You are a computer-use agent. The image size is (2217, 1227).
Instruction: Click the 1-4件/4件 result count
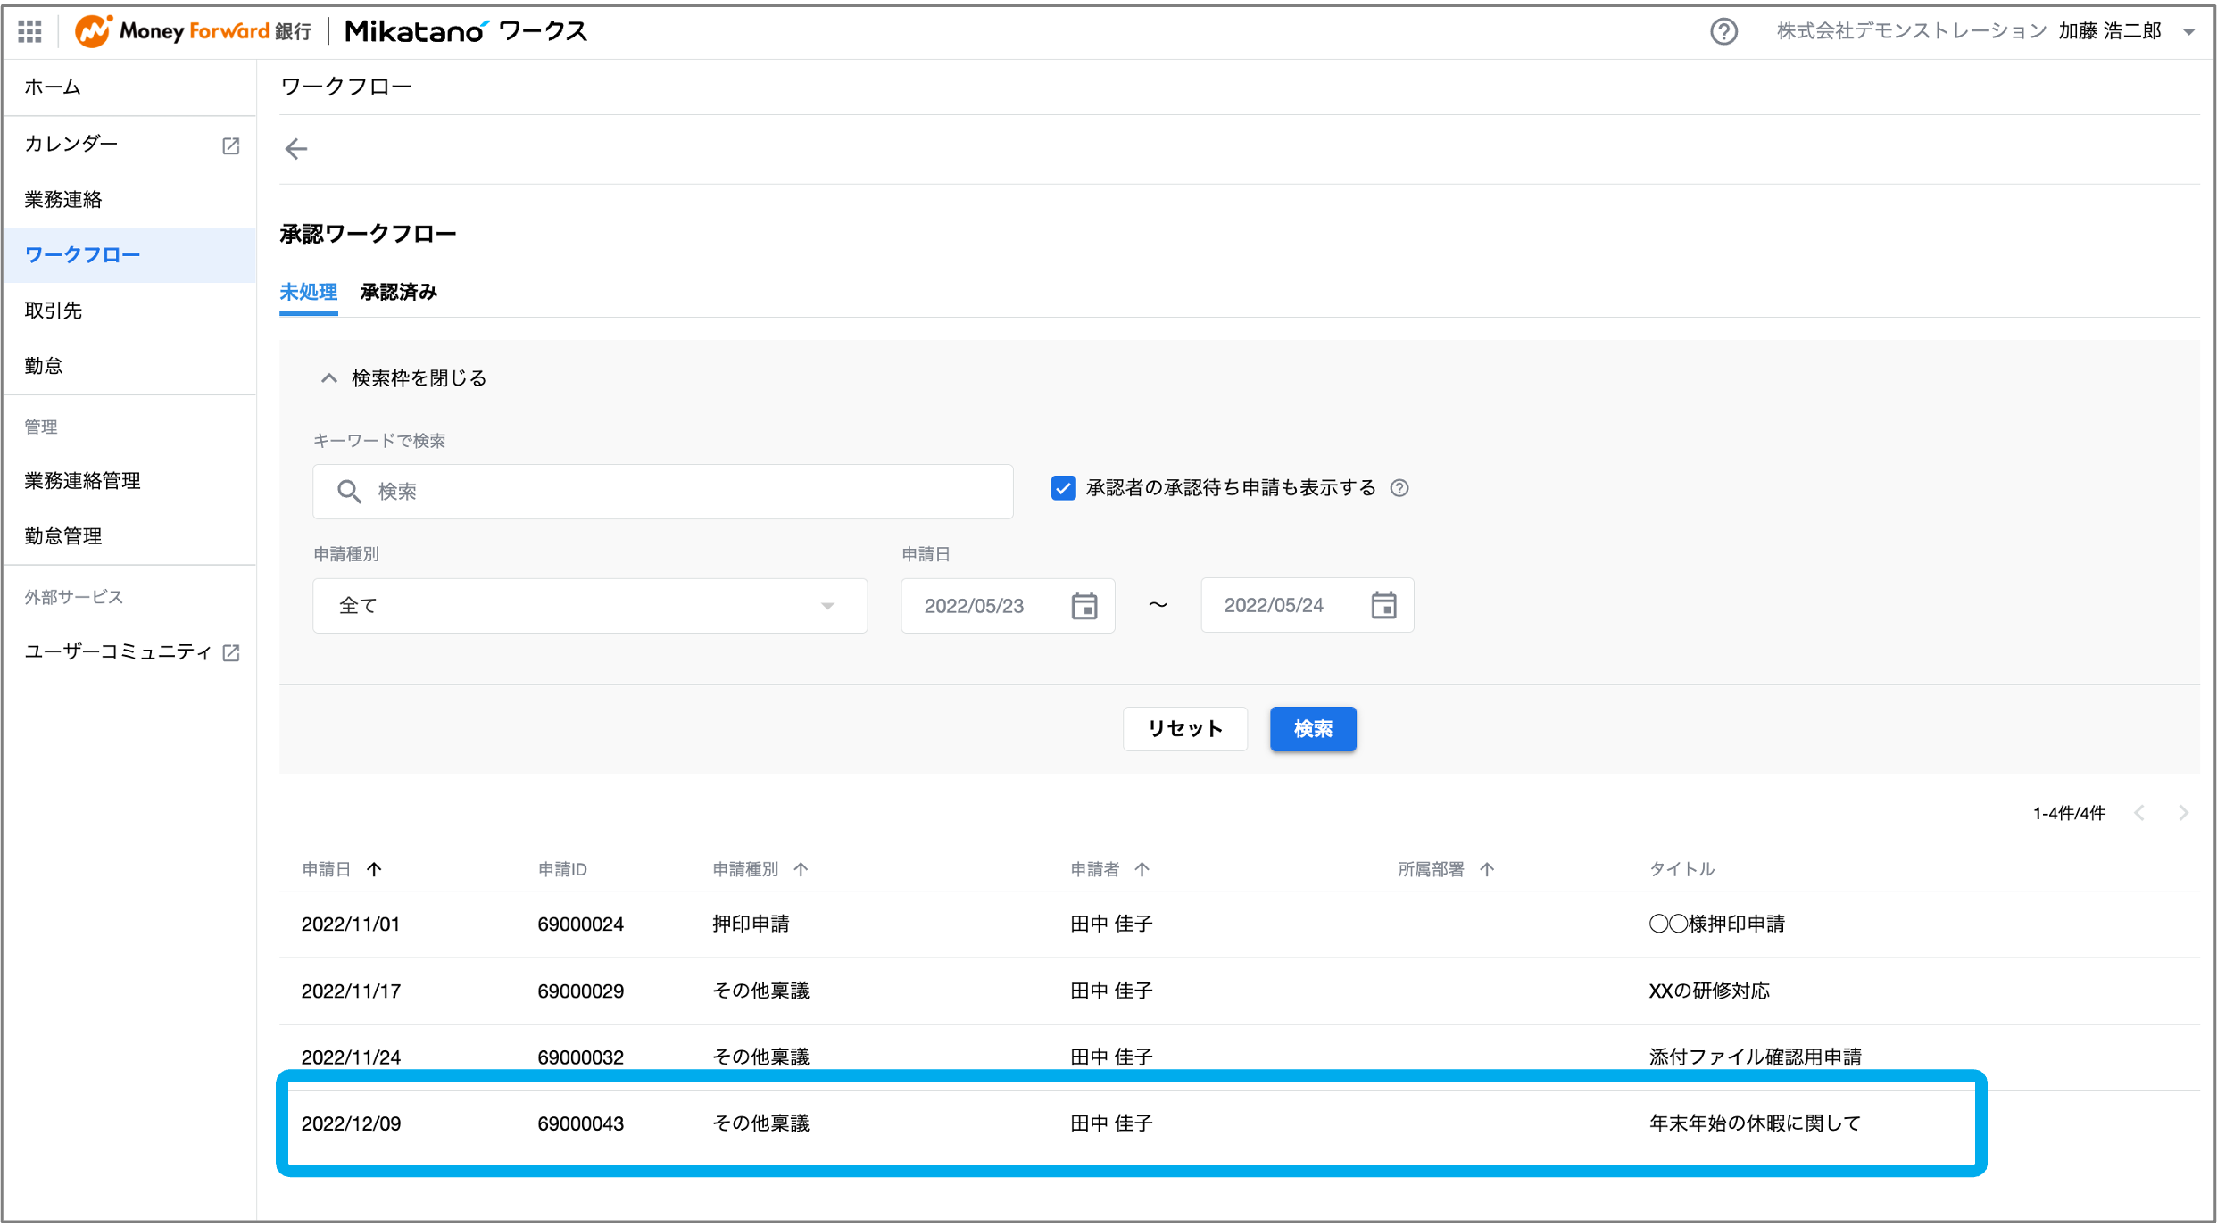coord(2069,813)
